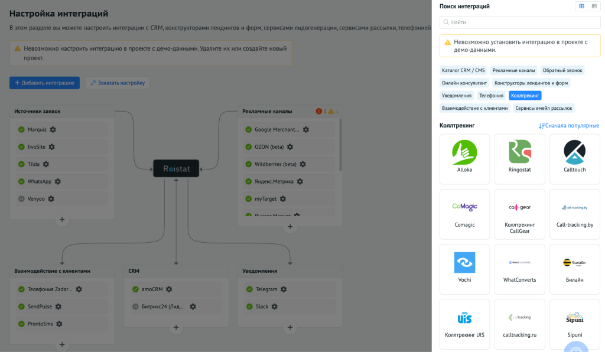Screen dimensions: 605x352
Task: Filter by Телефония category
Action: pyautogui.click(x=491, y=96)
